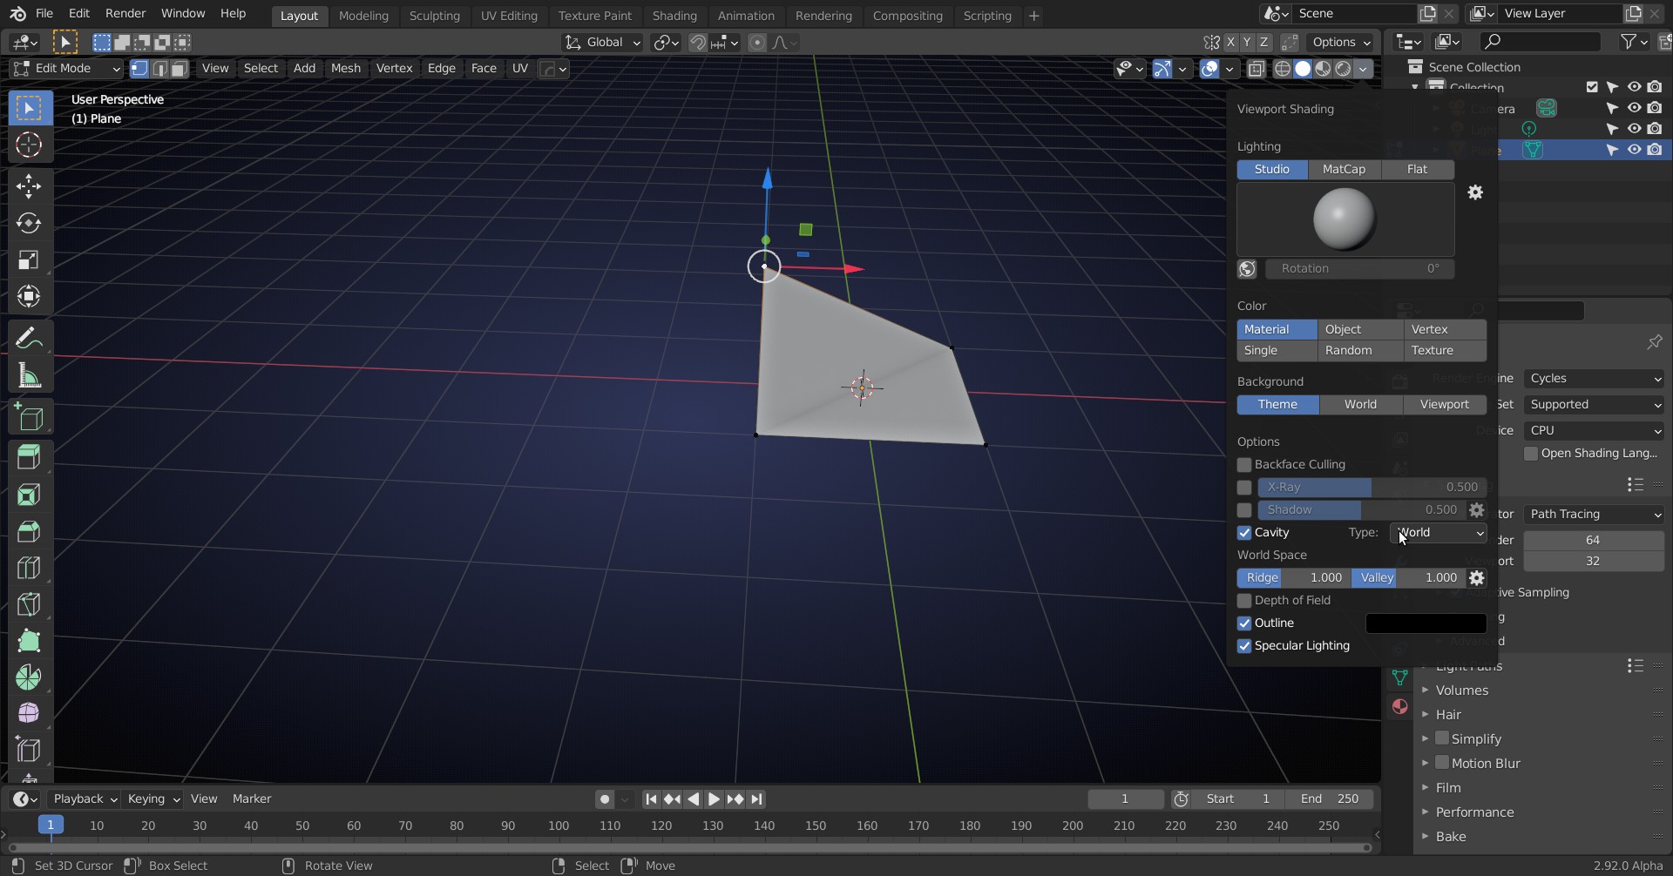This screenshot has height=876, width=1673.
Task: Select the Select Box tool
Action: click(x=29, y=108)
